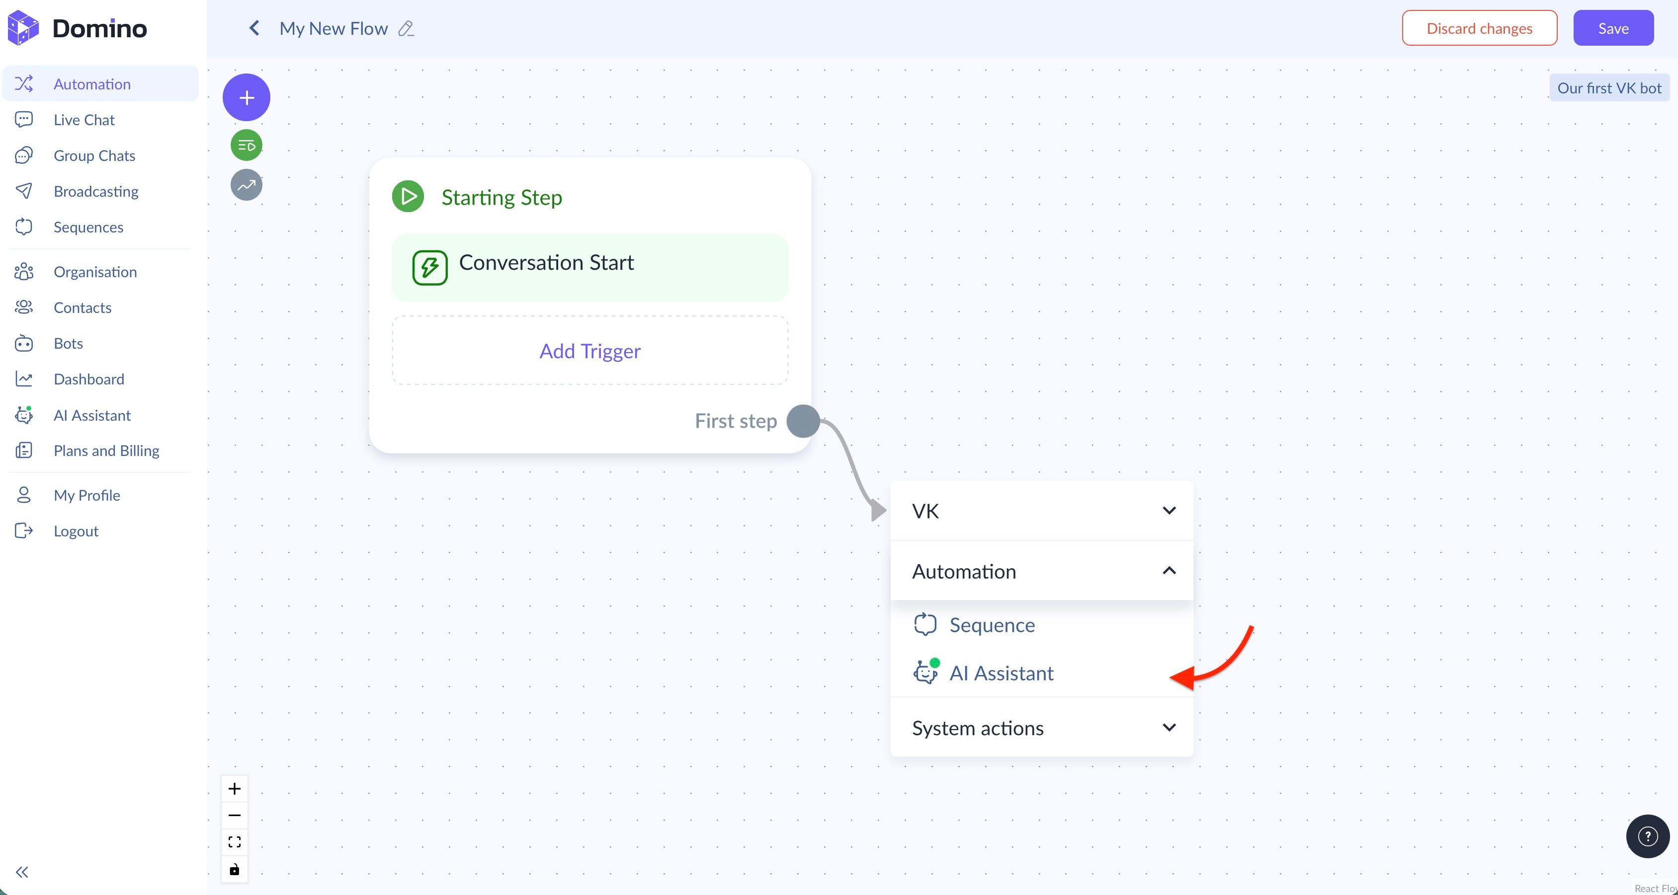Viewport: 1678px width, 895px height.
Task: Click the green steps list icon
Action: pos(246,145)
